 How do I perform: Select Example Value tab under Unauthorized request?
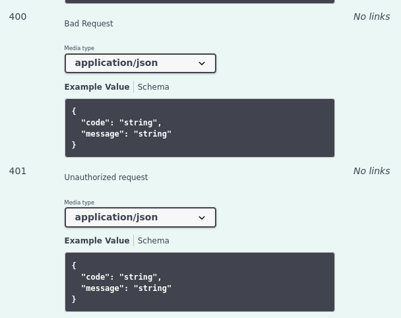click(97, 241)
